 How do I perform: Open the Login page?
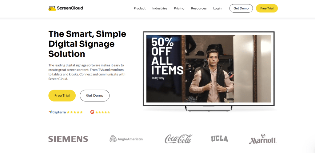tap(217, 8)
